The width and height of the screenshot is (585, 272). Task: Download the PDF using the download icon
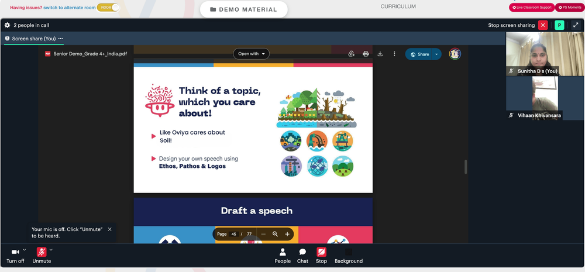(x=380, y=54)
